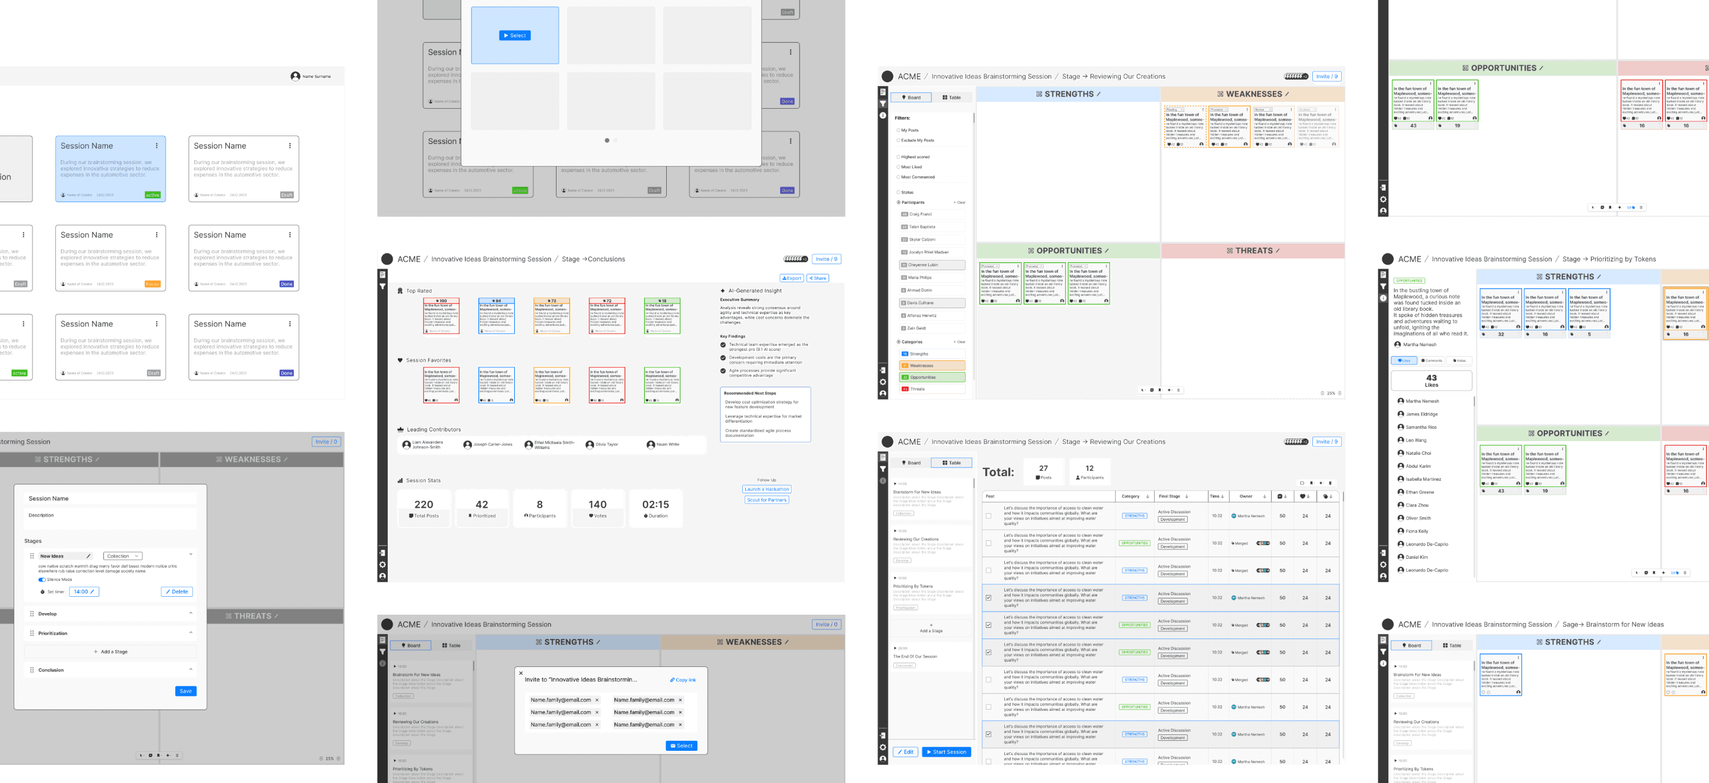This screenshot has width=1709, height=783.
Task: Switch to the Comments tab above 43 Likes
Action: click(x=1431, y=360)
